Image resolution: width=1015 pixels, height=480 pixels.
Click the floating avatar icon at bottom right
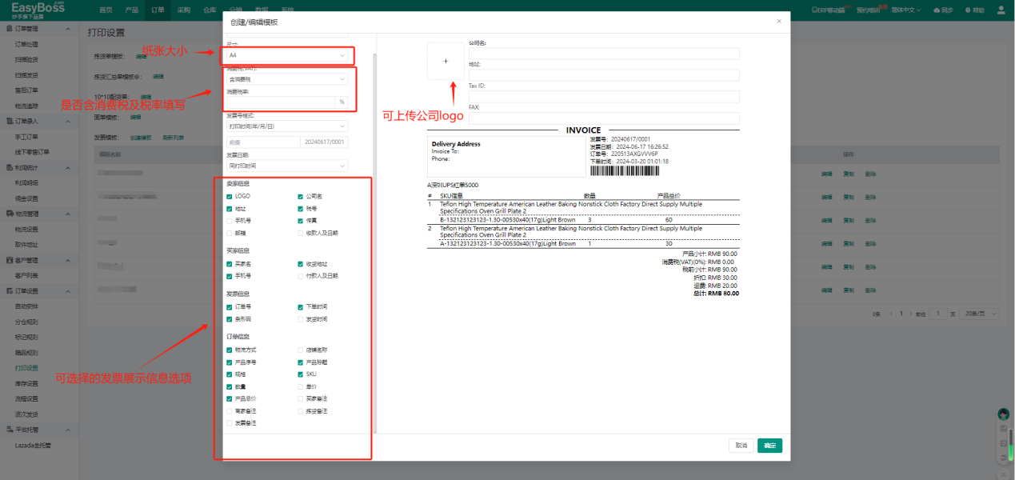[1003, 414]
